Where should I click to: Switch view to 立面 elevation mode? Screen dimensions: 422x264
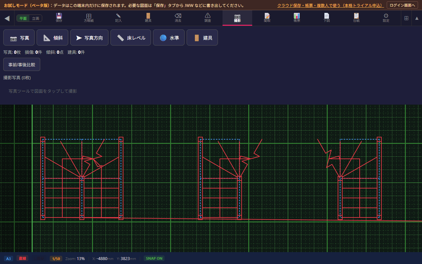36,18
